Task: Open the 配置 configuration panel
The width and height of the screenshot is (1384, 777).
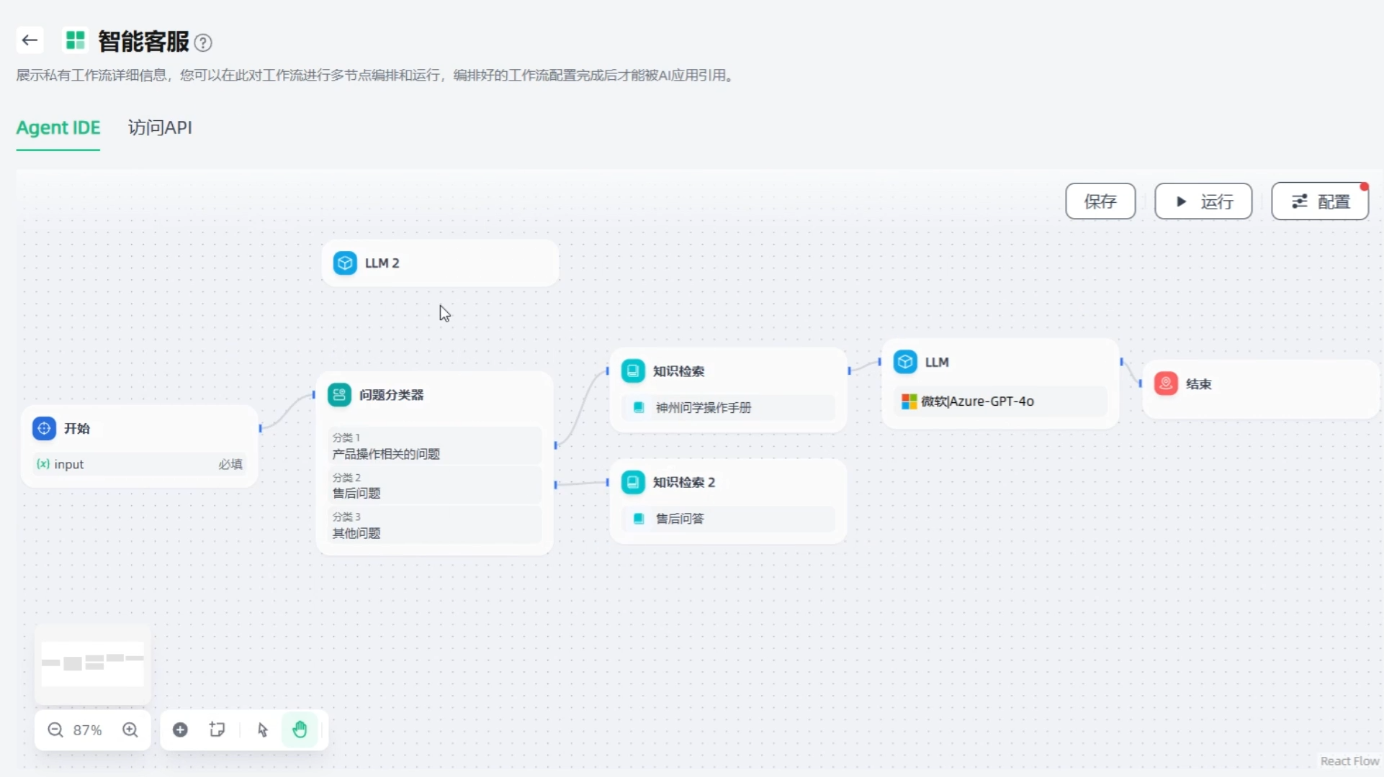Action: (1319, 201)
